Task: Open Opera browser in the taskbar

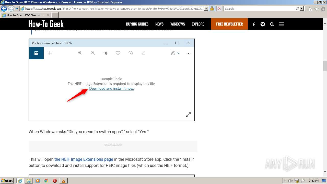Action: coord(55,181)
